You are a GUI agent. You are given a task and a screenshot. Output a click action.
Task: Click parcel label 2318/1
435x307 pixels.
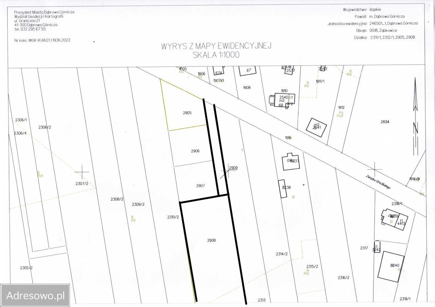[397, 204]
